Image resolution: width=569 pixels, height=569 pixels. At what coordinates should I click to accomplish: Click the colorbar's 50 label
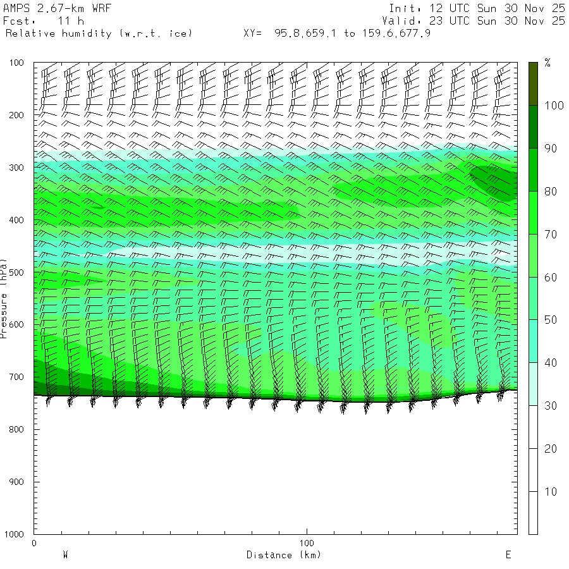pos(551,320)
